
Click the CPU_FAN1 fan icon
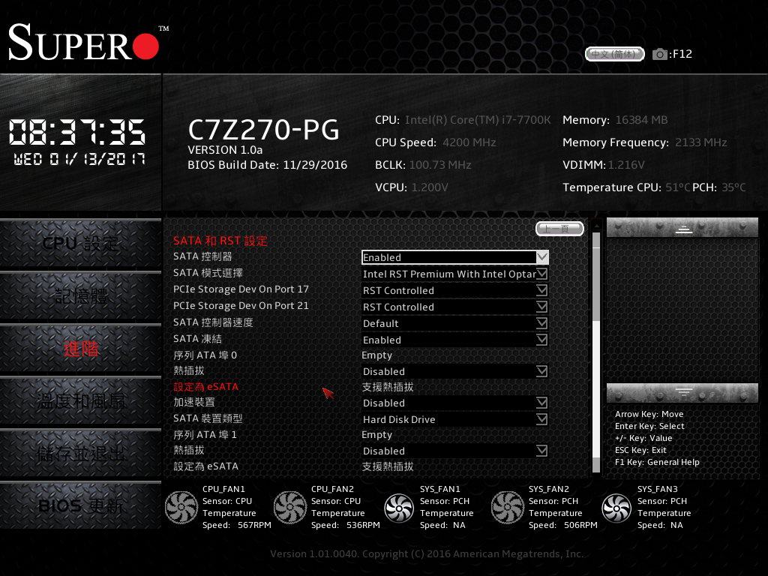[181, 508]
